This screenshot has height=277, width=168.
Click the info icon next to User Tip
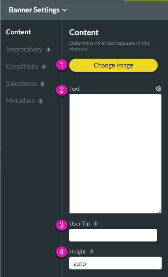pos(96,224)
